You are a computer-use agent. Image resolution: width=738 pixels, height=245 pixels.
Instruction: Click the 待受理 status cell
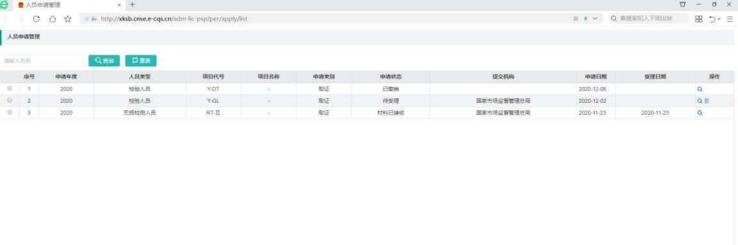(x=390, y=101)
